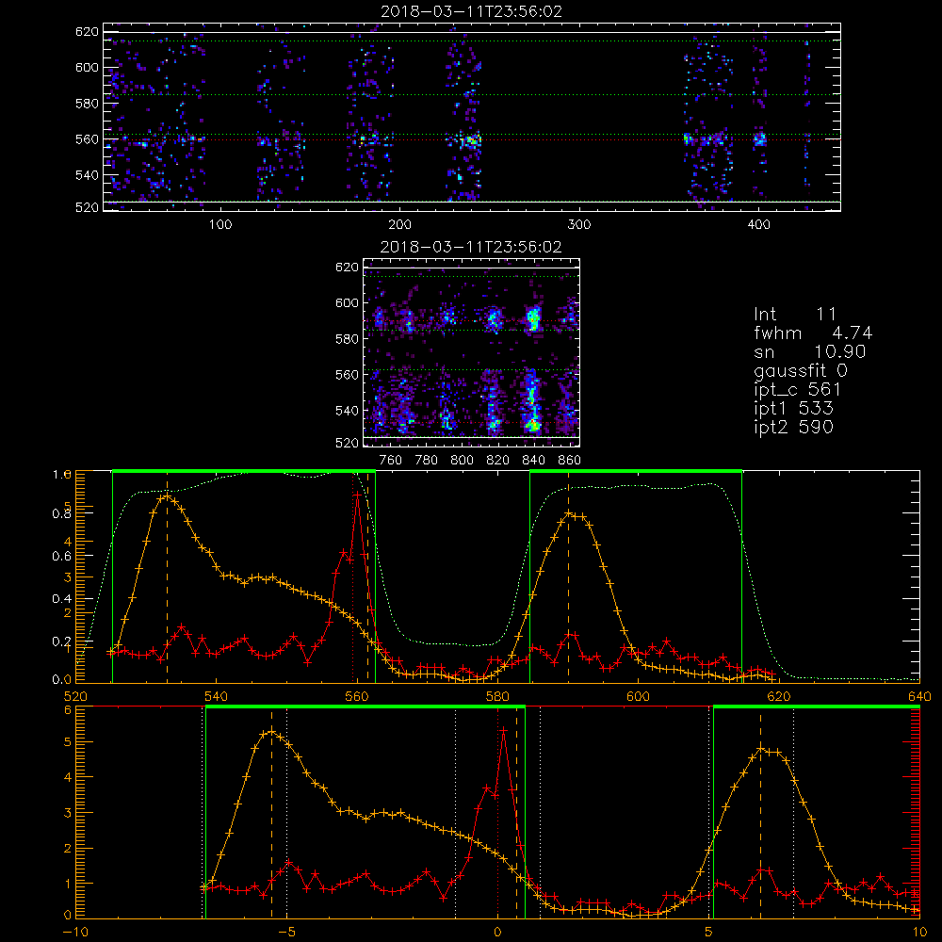Click the left thick green bar atop the bottom plot
Viewport: 942px width, 942px height.
click(x=365, y=706)
